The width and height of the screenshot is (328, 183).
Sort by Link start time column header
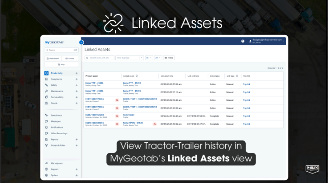click(167, 76)
